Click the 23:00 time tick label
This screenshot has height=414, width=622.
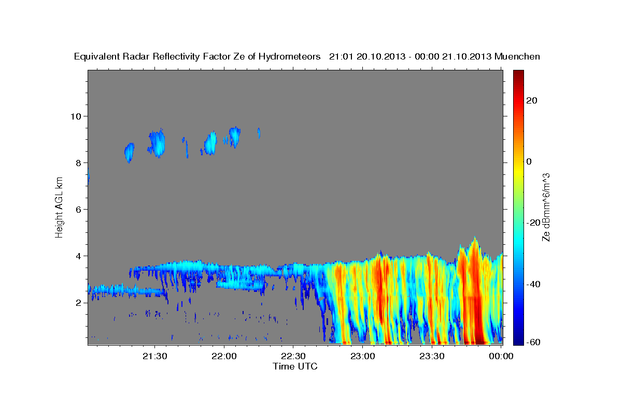(363, 356)
